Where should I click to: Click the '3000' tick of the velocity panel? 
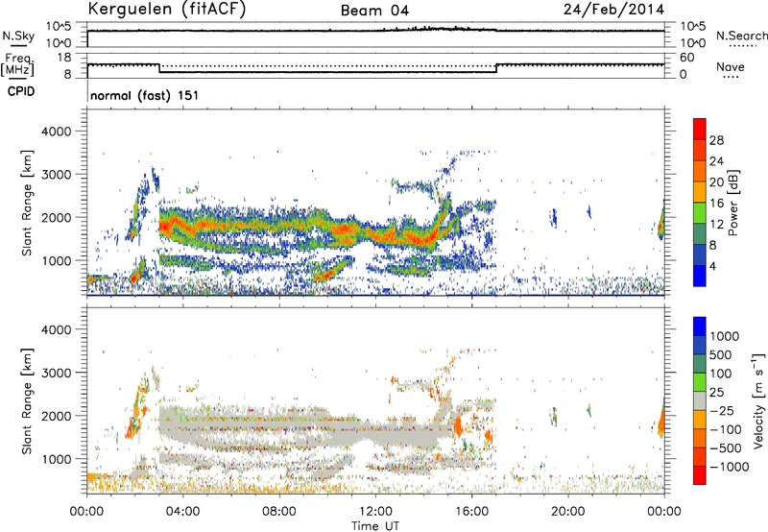(x=57, y=373)
